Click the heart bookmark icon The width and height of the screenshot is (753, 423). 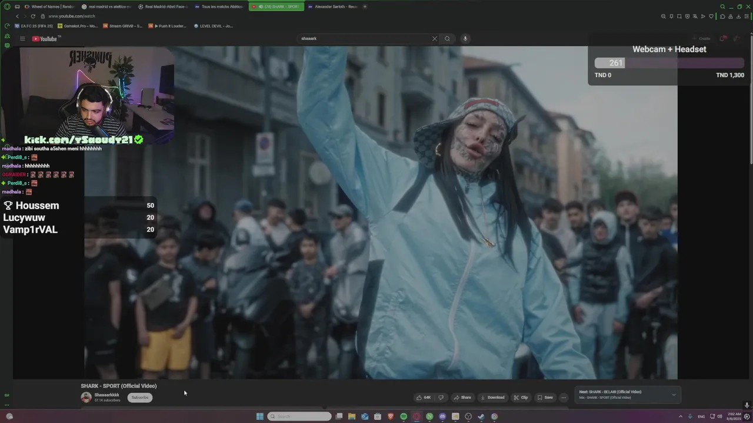(711, 16)
